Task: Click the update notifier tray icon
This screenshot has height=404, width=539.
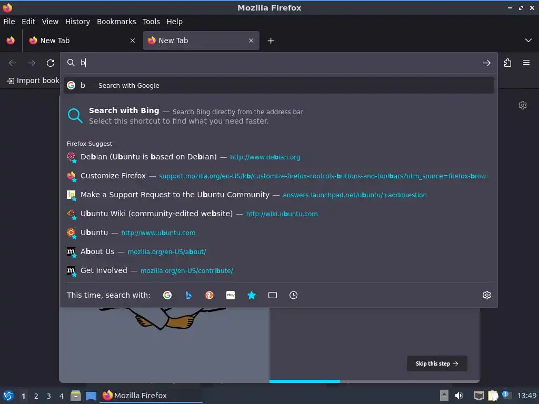Action: (506, 395)
